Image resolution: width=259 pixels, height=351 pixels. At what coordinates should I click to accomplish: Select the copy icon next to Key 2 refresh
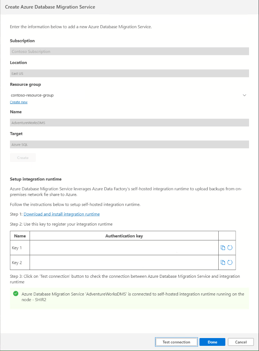(x=223, y=263)
